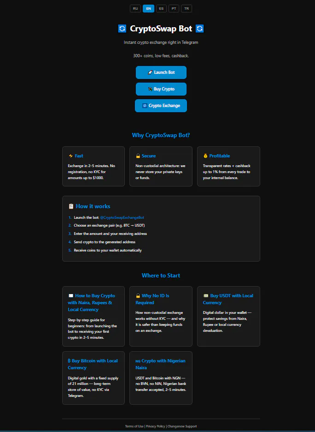Click the 'Non-custodial architecture' description

click(x=160, y=172)
